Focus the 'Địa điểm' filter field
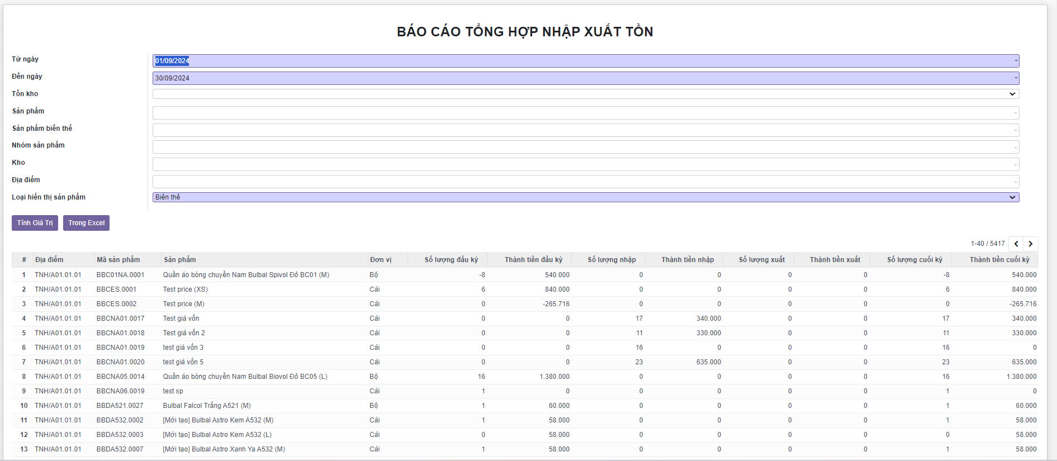This screenshot has width=1057, height=461. point(585,182)
